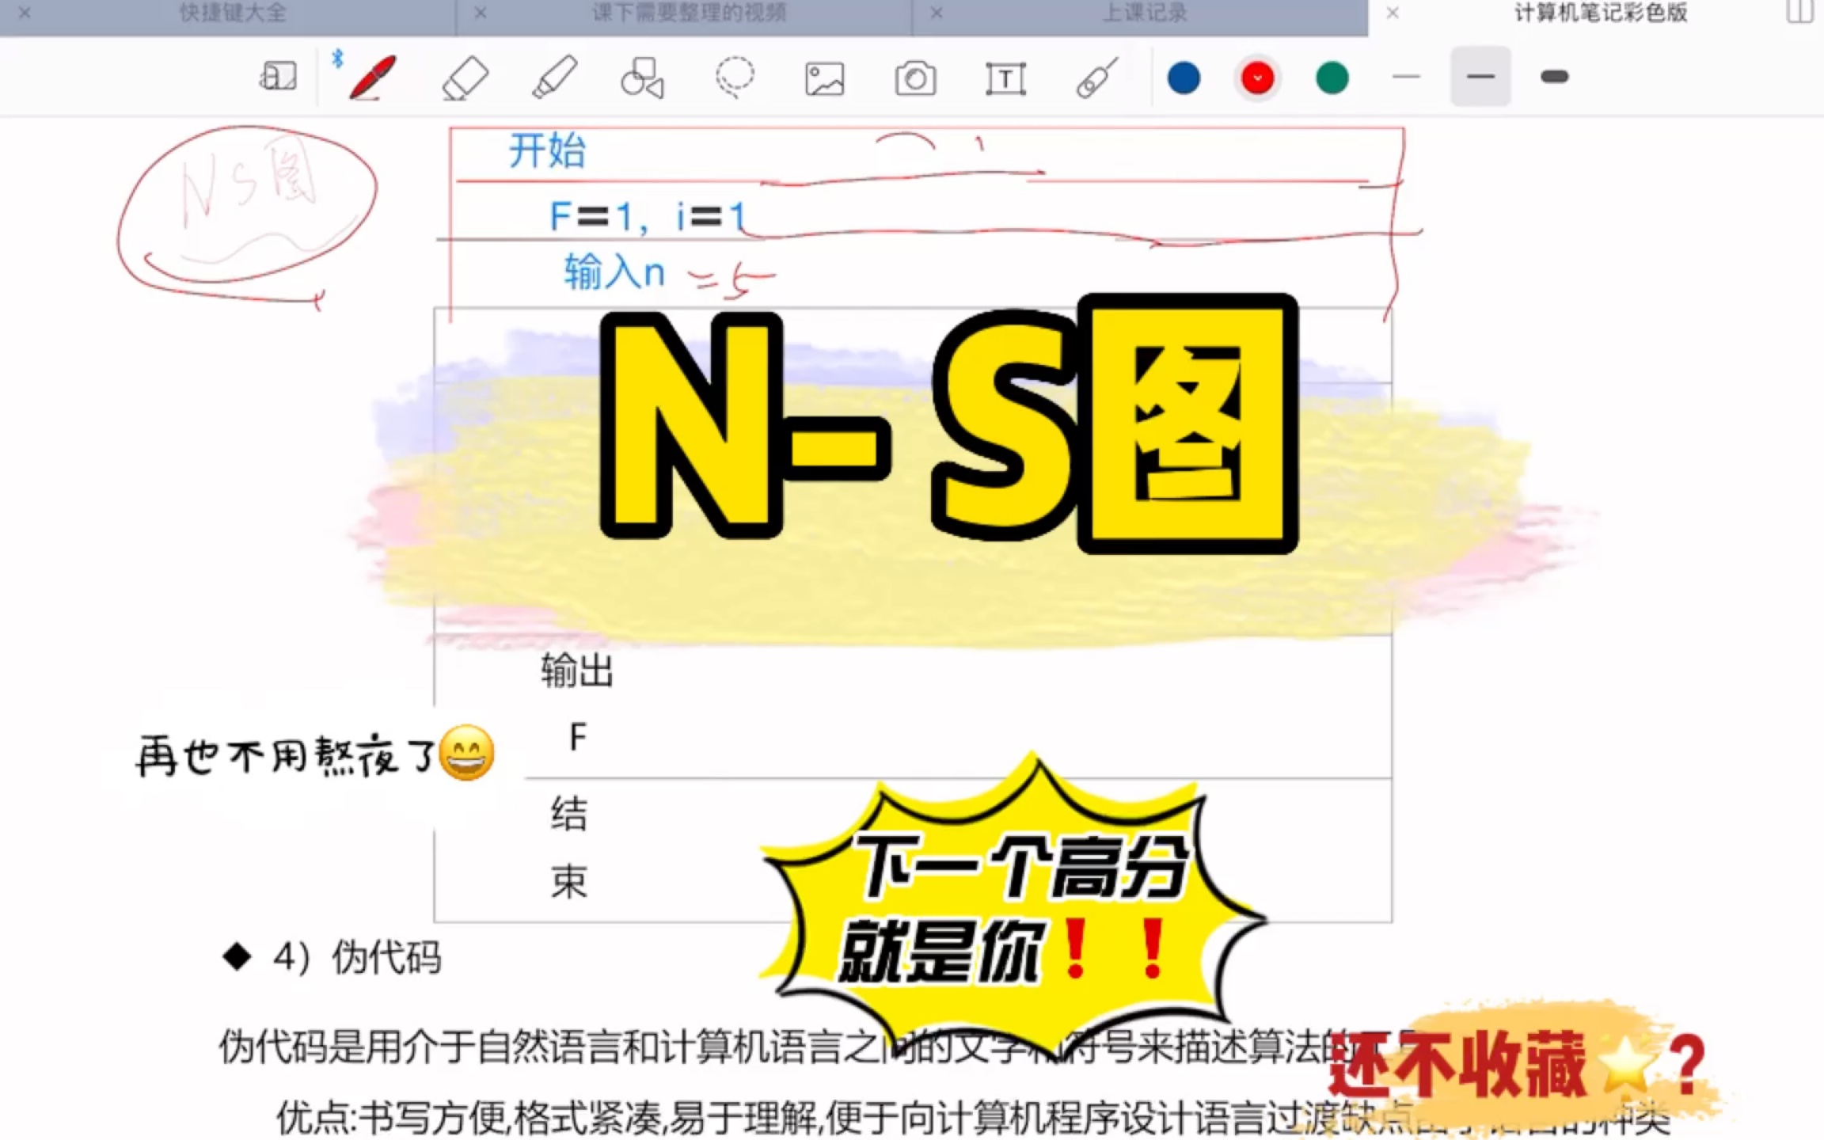Click the 输出 text in the diagram

(577, 671)
